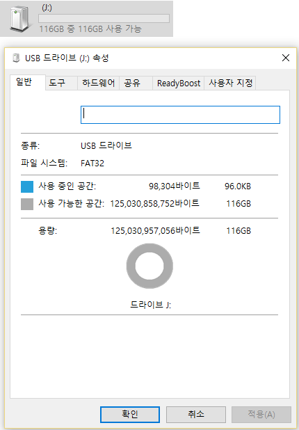
Task: Click the small drive icon in properties title bar
Action: coord(16,58)
